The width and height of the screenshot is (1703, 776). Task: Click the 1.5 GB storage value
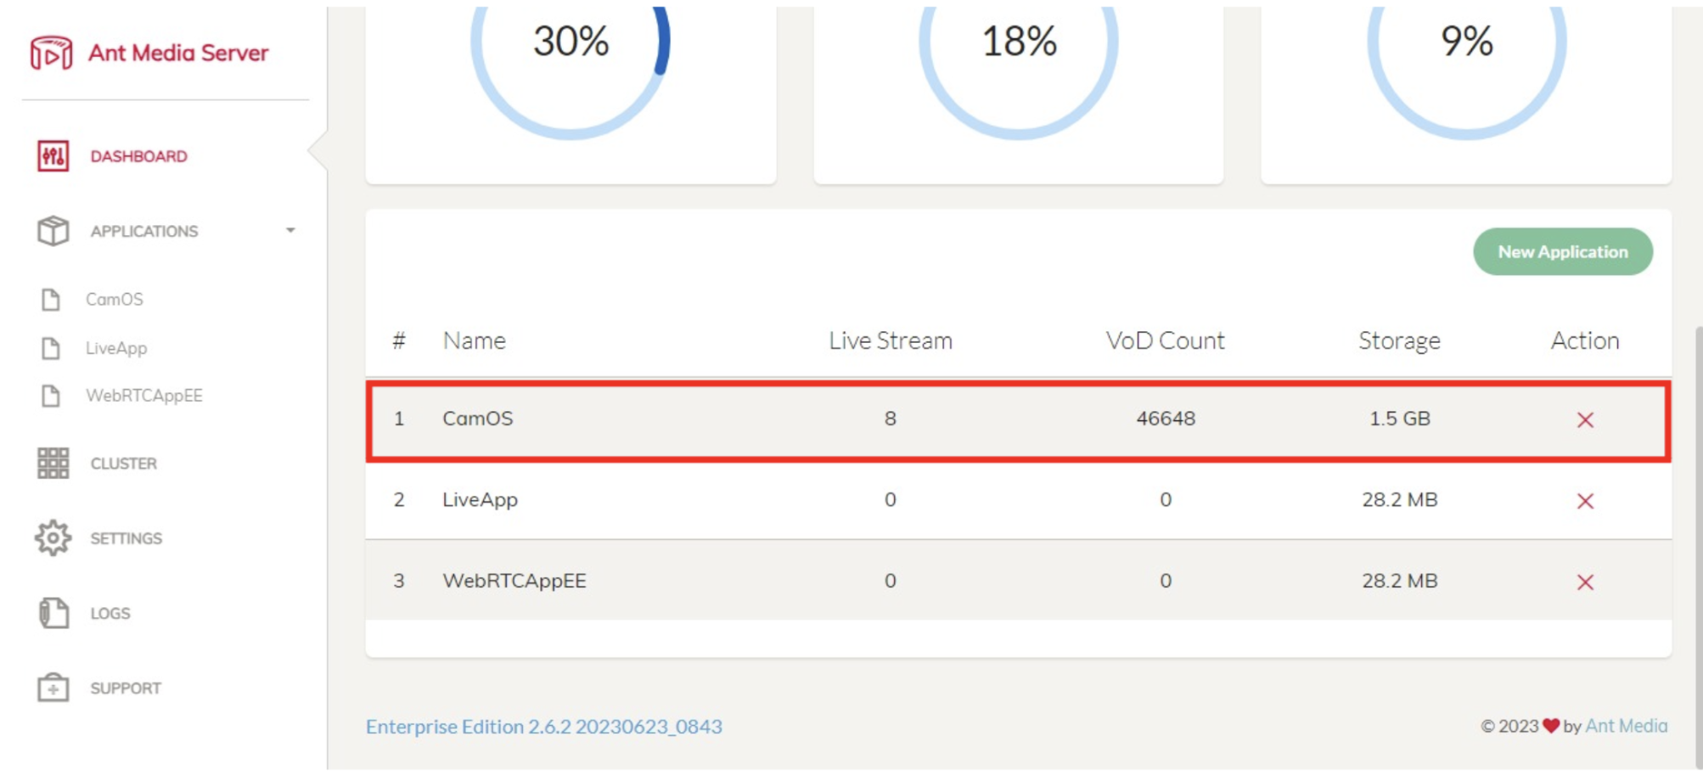pyautogui.click(x=1400, y=419)
